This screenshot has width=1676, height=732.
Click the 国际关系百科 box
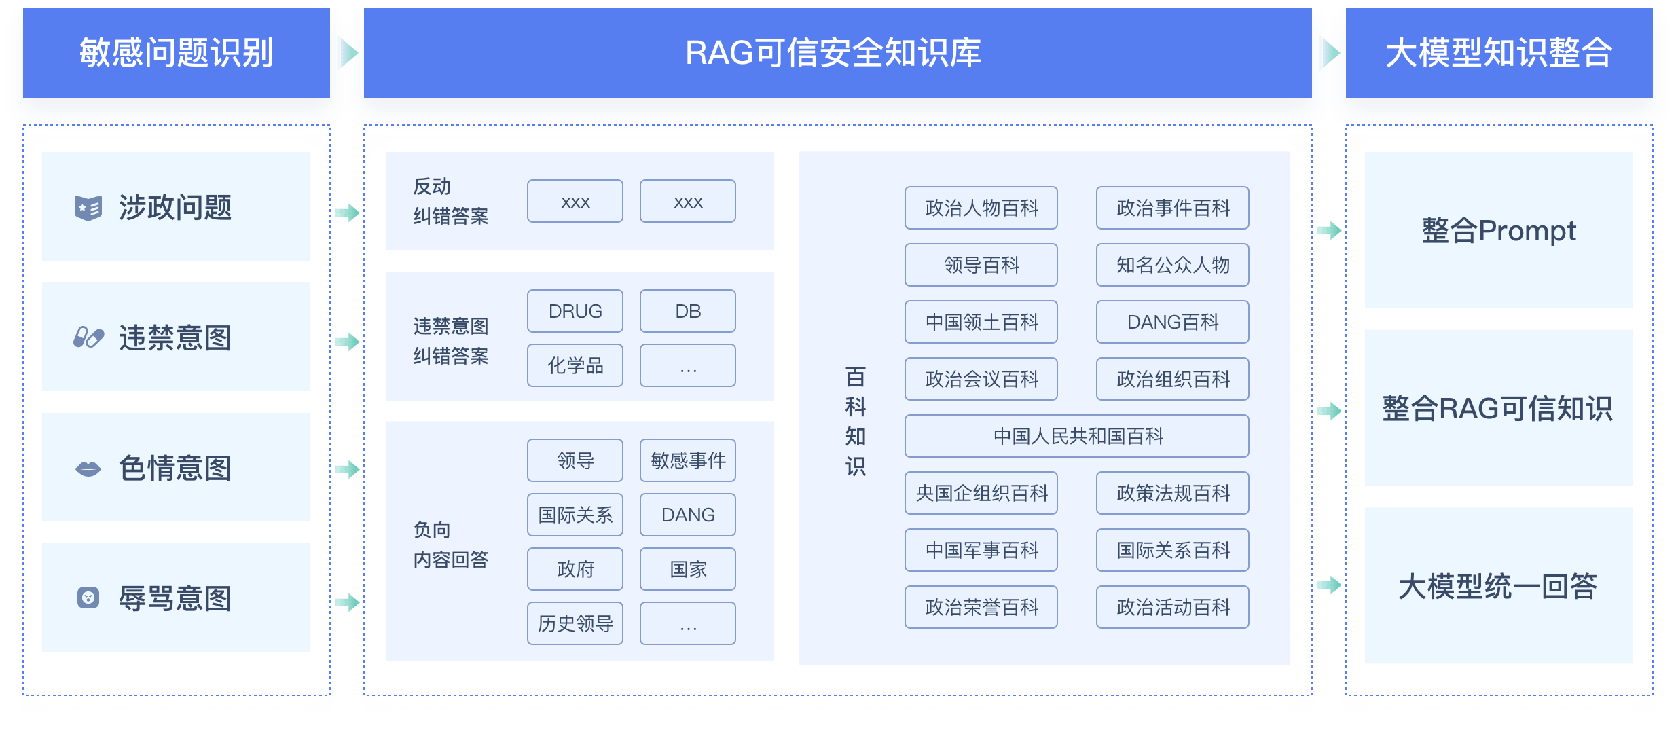click(1172, 550)
